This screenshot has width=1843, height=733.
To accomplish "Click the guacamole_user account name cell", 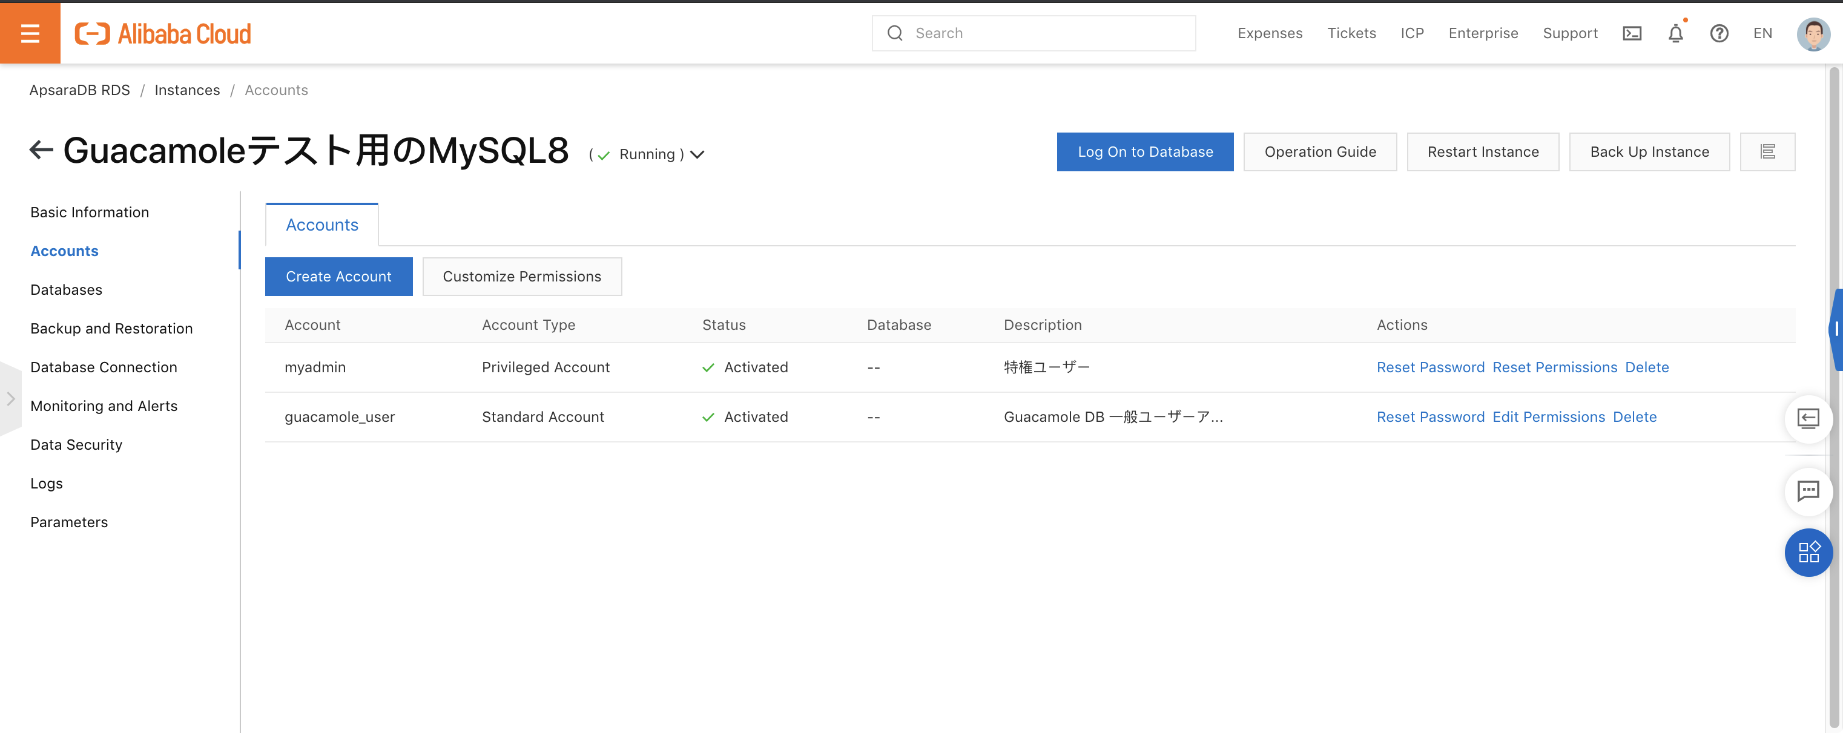I will click(x=340, y=417).
